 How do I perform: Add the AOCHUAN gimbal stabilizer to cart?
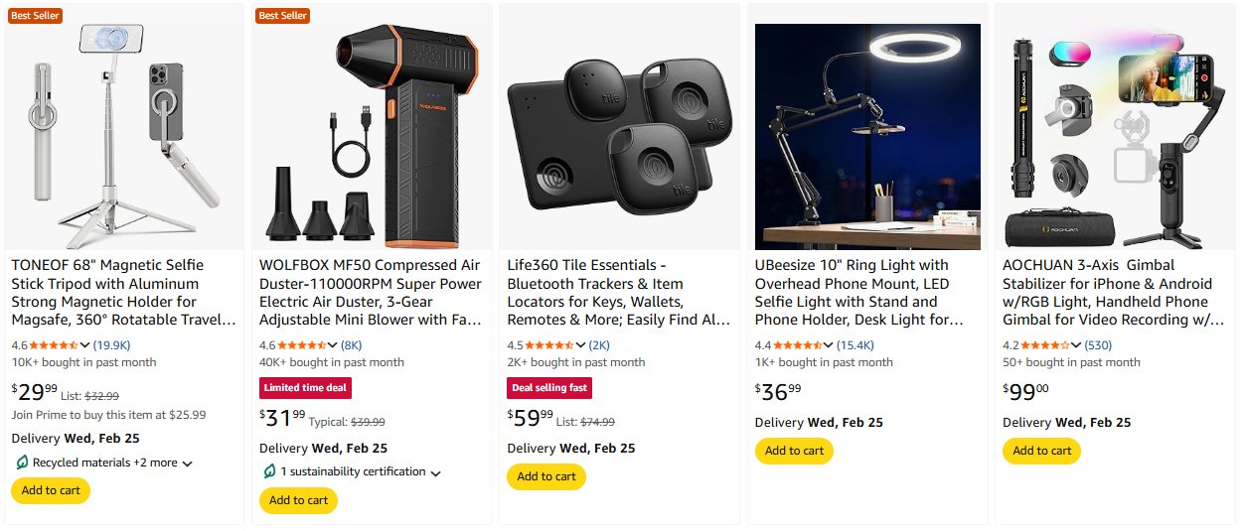tap(1041, 451)
